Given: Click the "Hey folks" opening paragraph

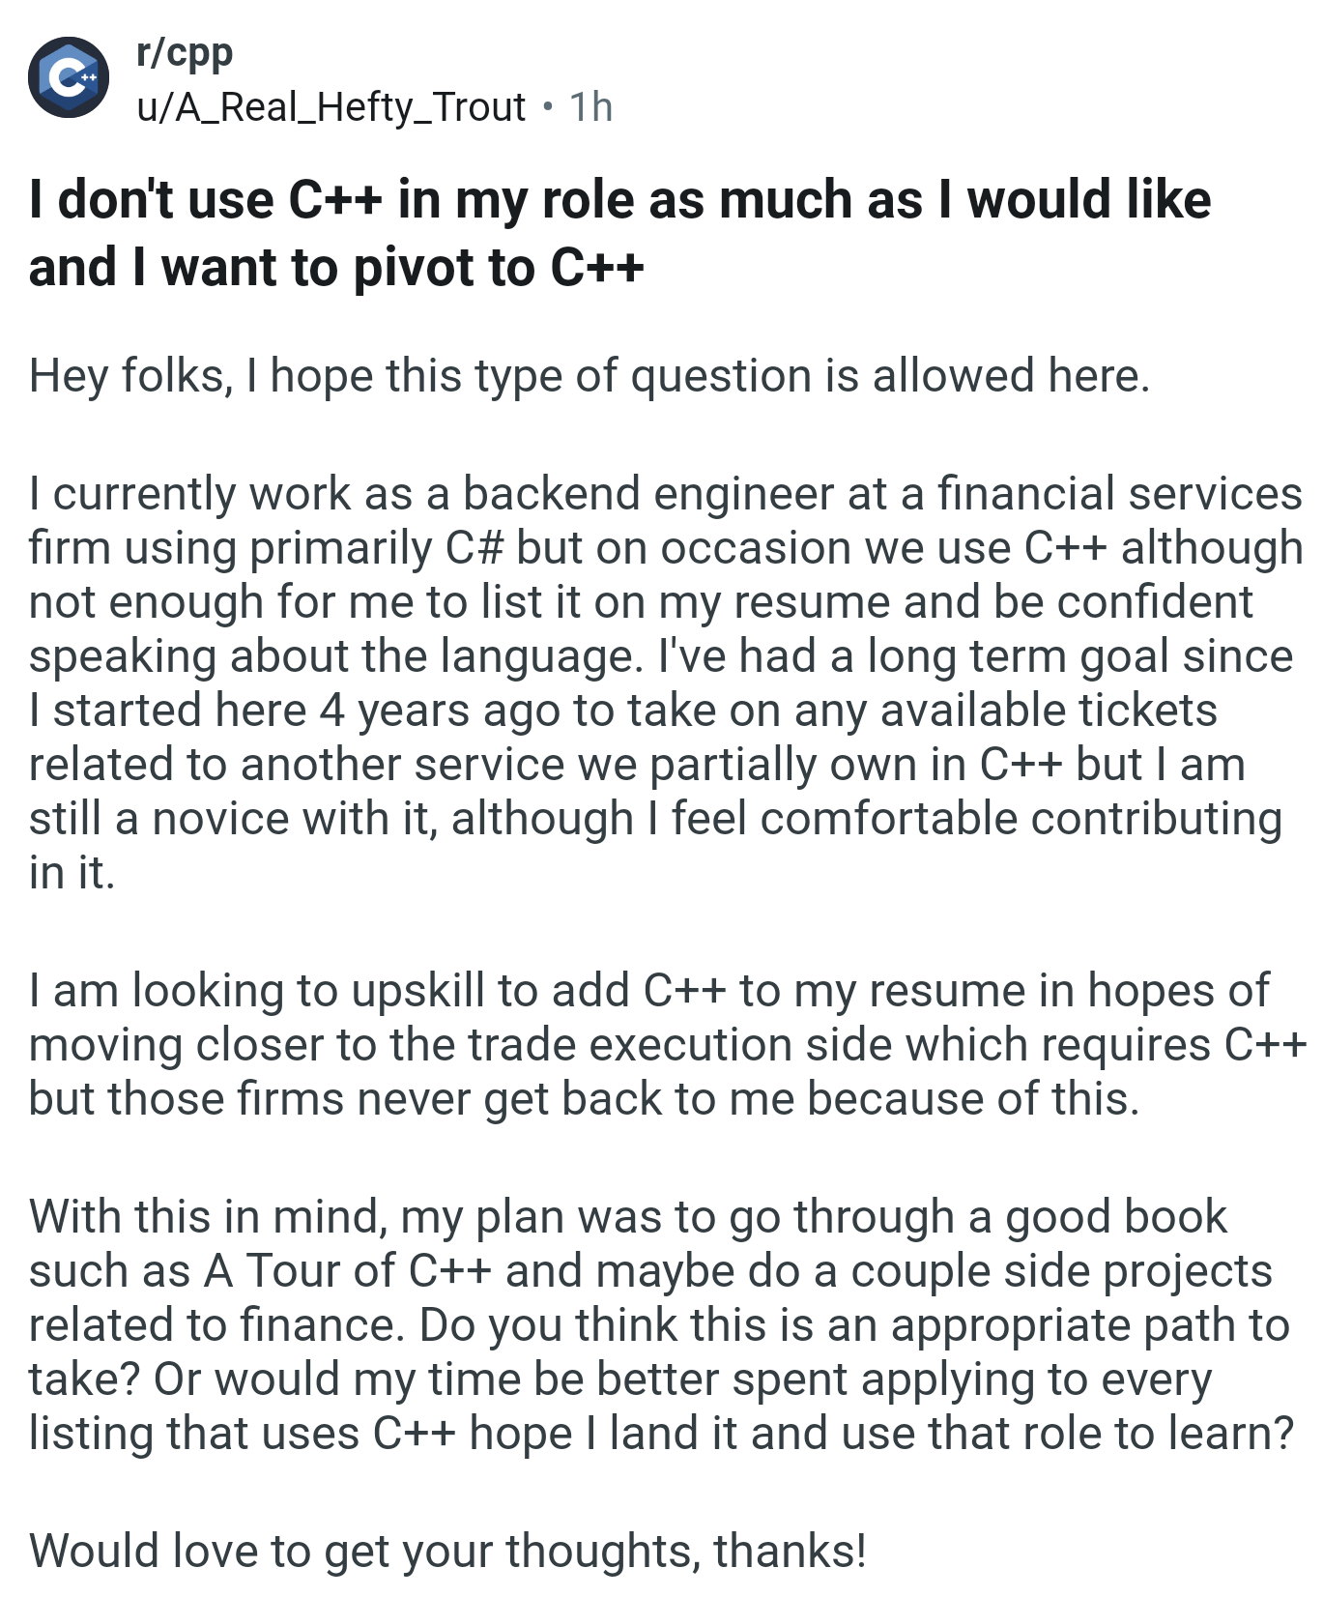Looking at the screenshot, I should coord(590,375).
